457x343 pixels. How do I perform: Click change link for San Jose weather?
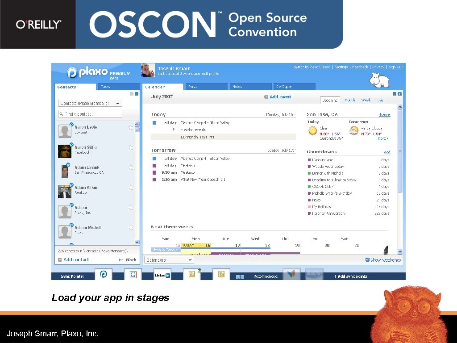pyautogui.click(x=384, y=115)
